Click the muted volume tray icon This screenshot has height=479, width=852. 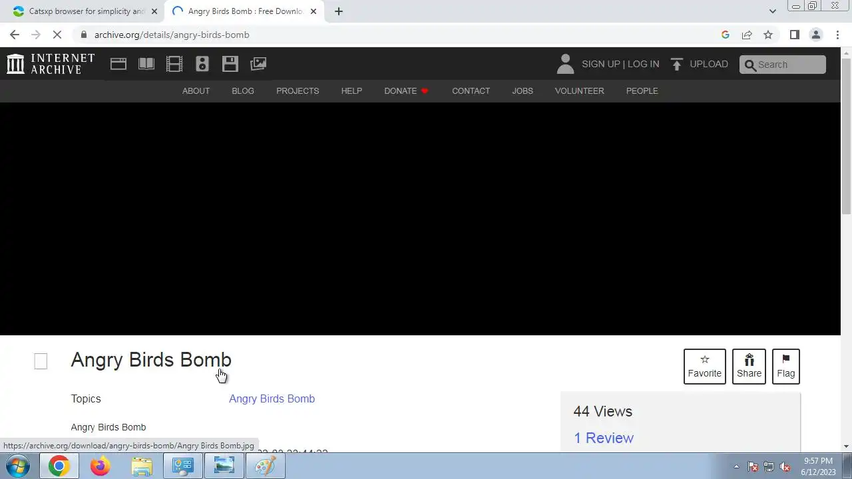coord(785,466)
